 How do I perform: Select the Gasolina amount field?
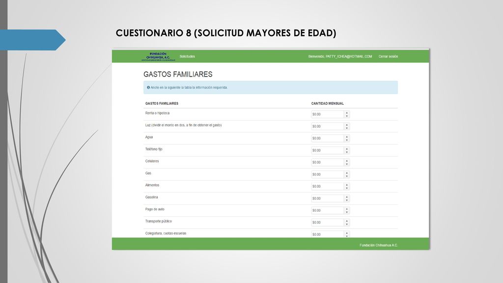328,198
